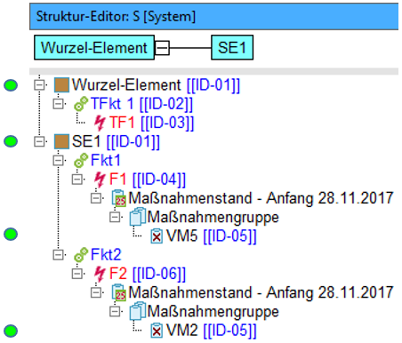This screenshot has width=402, height=343.
Task: Click the Struktur-Editor title bar
Action: [213, 17]
